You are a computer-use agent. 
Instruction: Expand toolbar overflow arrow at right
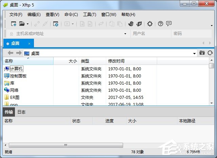click(212, 26)
